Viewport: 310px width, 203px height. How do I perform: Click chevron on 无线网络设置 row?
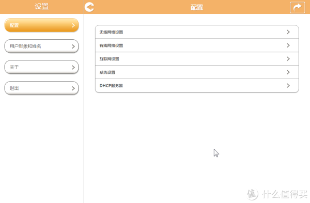click(x=288, y=32)
